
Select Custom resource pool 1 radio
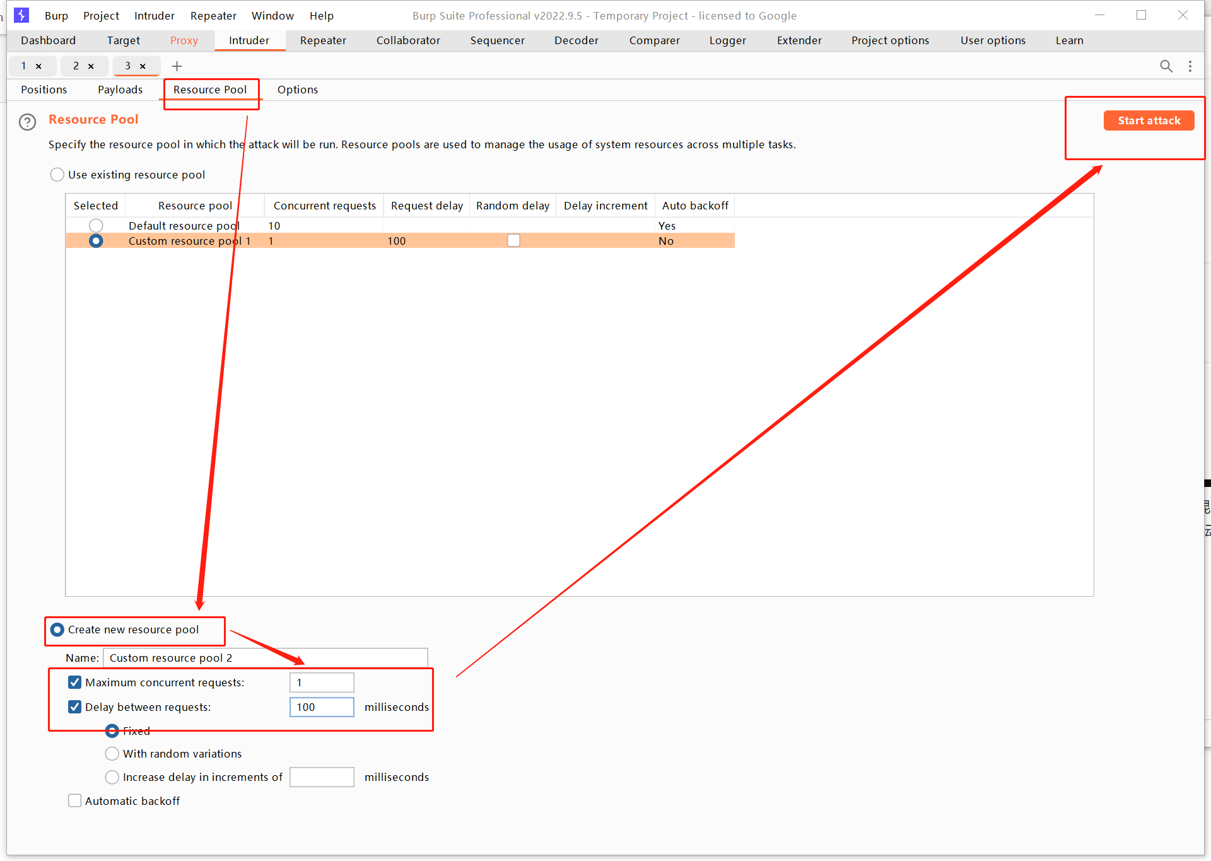pyautogui.click(x=96, y=241)
